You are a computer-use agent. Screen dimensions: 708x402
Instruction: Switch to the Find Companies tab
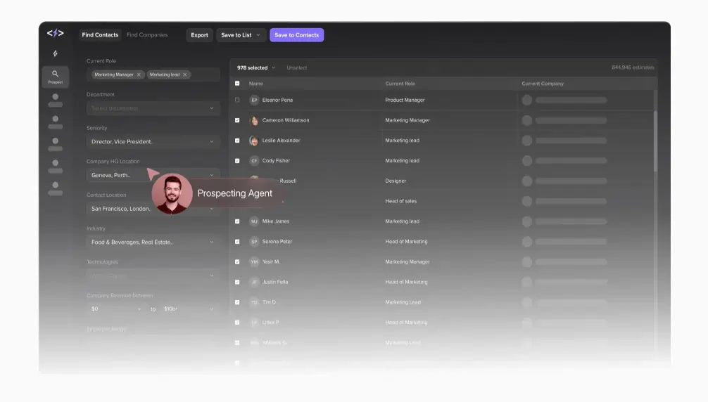click(x=147, y=35)
